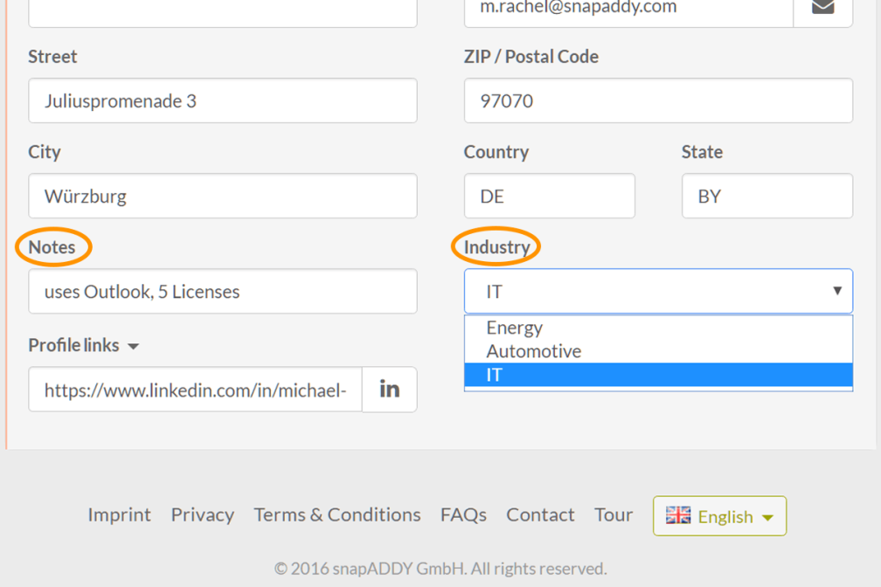The image size is (881, 587).
Task: Open the Imprint link
Action: [119, 514]
